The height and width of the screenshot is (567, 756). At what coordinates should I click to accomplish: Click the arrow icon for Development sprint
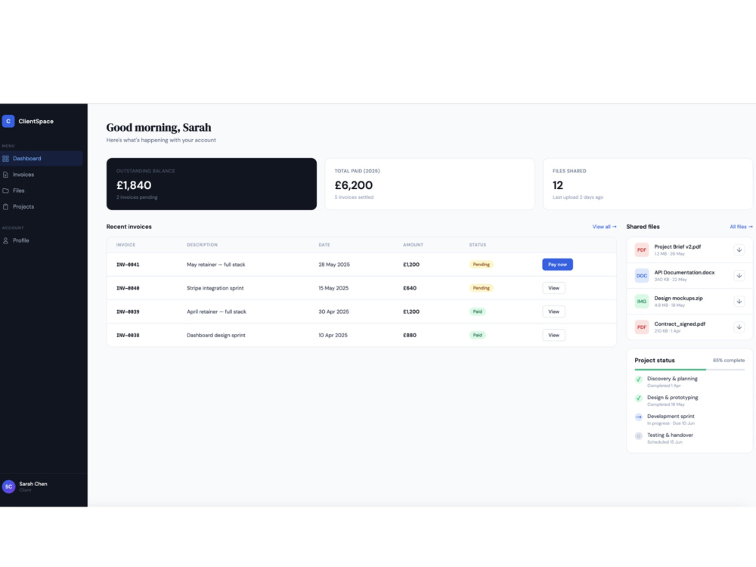pos(638,417)
